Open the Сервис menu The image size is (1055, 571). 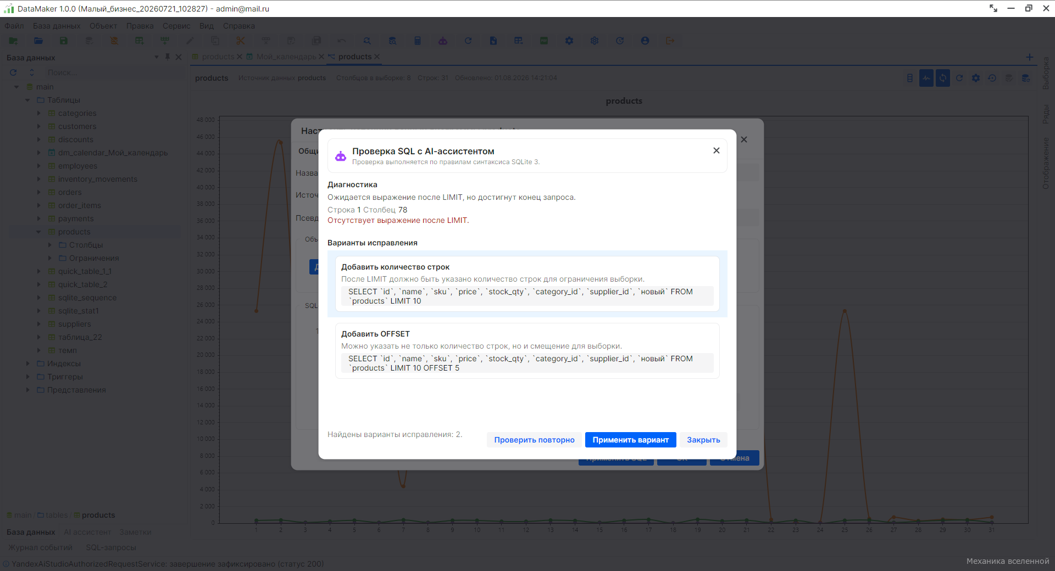[176, 26]
